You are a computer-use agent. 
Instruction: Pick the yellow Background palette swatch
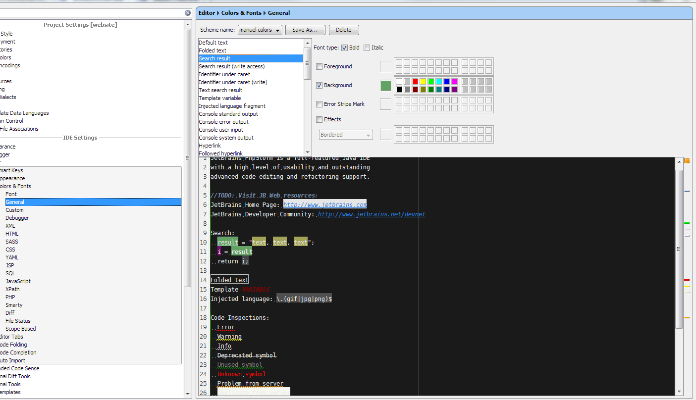423,82
